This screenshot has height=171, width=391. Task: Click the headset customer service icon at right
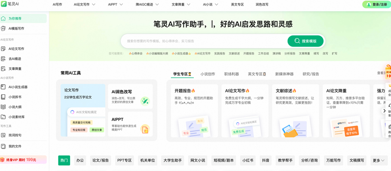point(390,106)
